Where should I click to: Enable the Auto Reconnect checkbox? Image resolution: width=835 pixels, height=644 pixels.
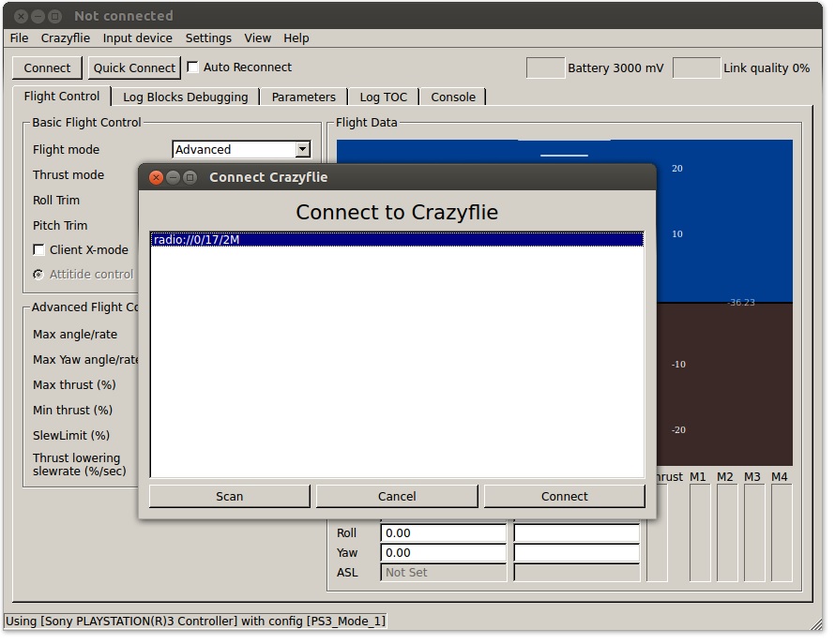[192, 67]
